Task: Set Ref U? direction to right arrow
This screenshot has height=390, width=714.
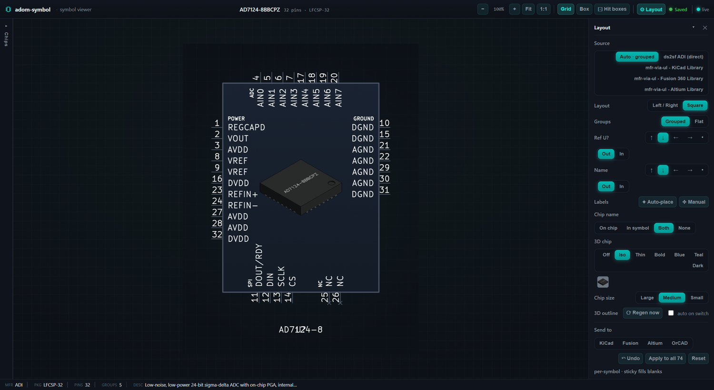Action: (690, 138)
